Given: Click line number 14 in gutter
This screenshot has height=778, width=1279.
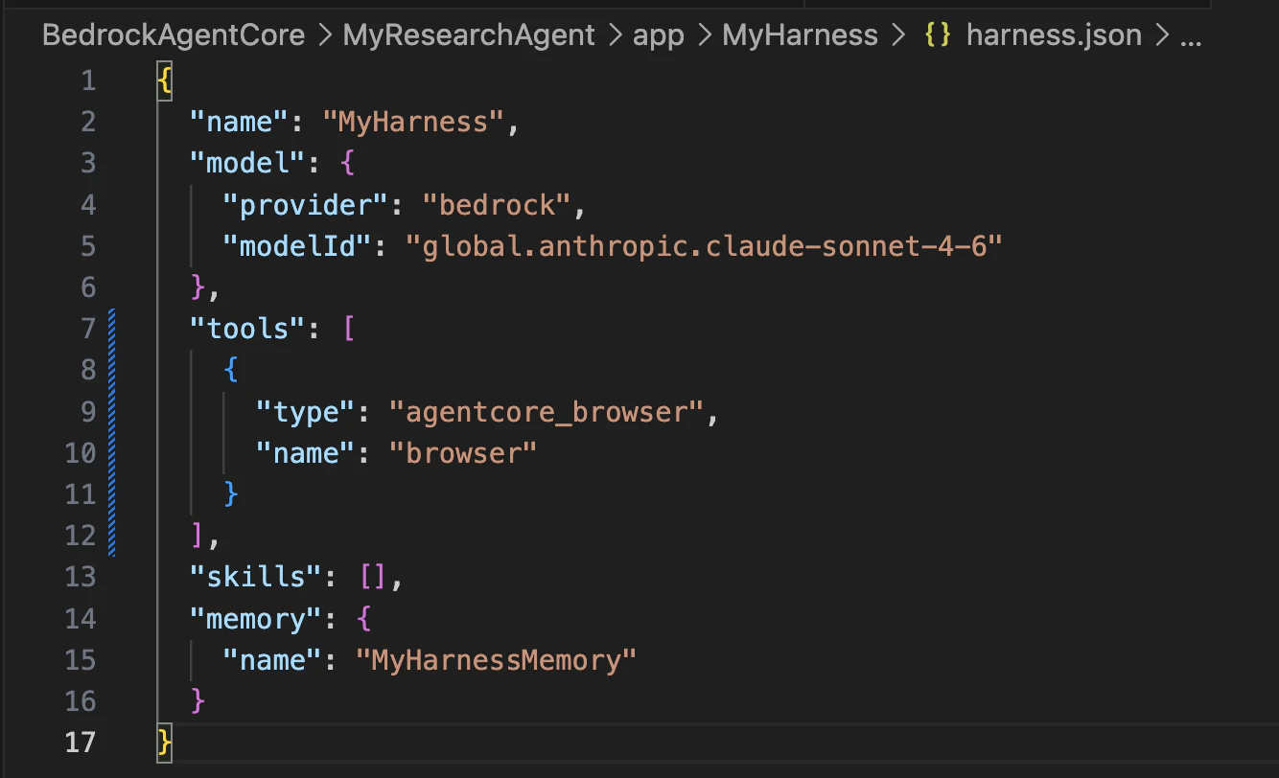Looking at the screenshot, I should click(81, 618).
